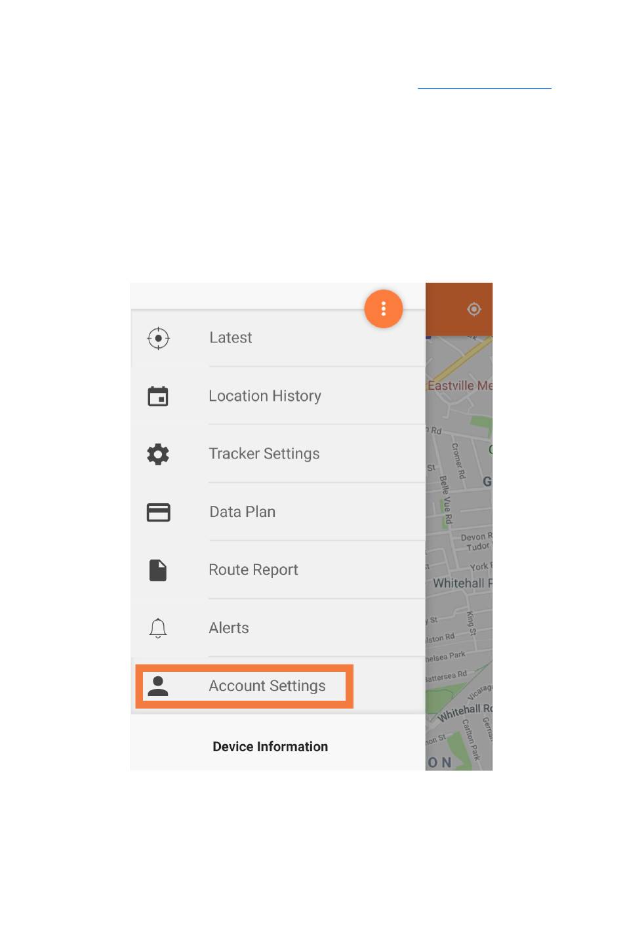623x931 pixels.
Task: Click the Device Information heading
Action: (x=270, y=747)
